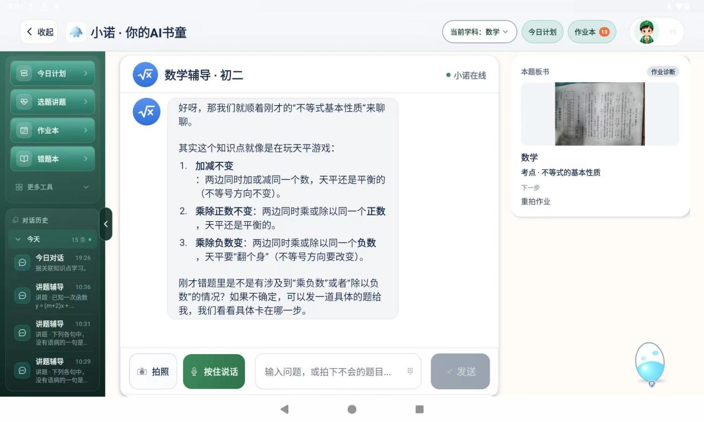The width and height of the screenshot is (704, 422).
Task: Expand the 更多工具 section
Action: pos(52,187)
